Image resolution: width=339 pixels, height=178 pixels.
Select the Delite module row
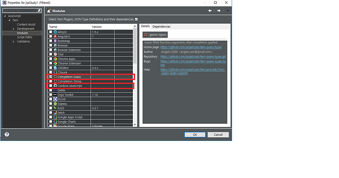90,90
